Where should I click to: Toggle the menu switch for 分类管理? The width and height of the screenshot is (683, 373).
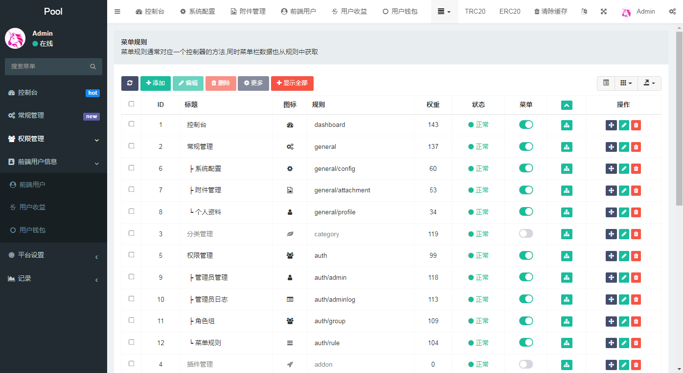(x=526, y=234)
